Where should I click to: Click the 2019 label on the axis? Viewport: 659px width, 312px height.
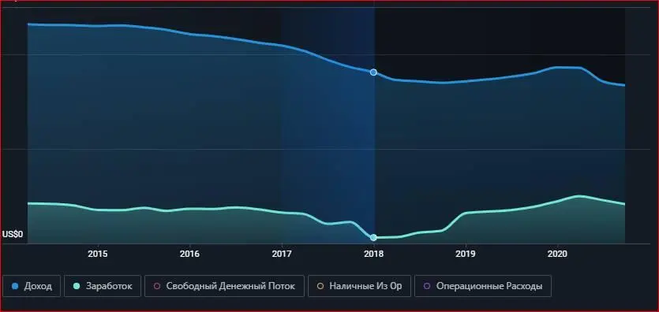click(x=466, y=254)
